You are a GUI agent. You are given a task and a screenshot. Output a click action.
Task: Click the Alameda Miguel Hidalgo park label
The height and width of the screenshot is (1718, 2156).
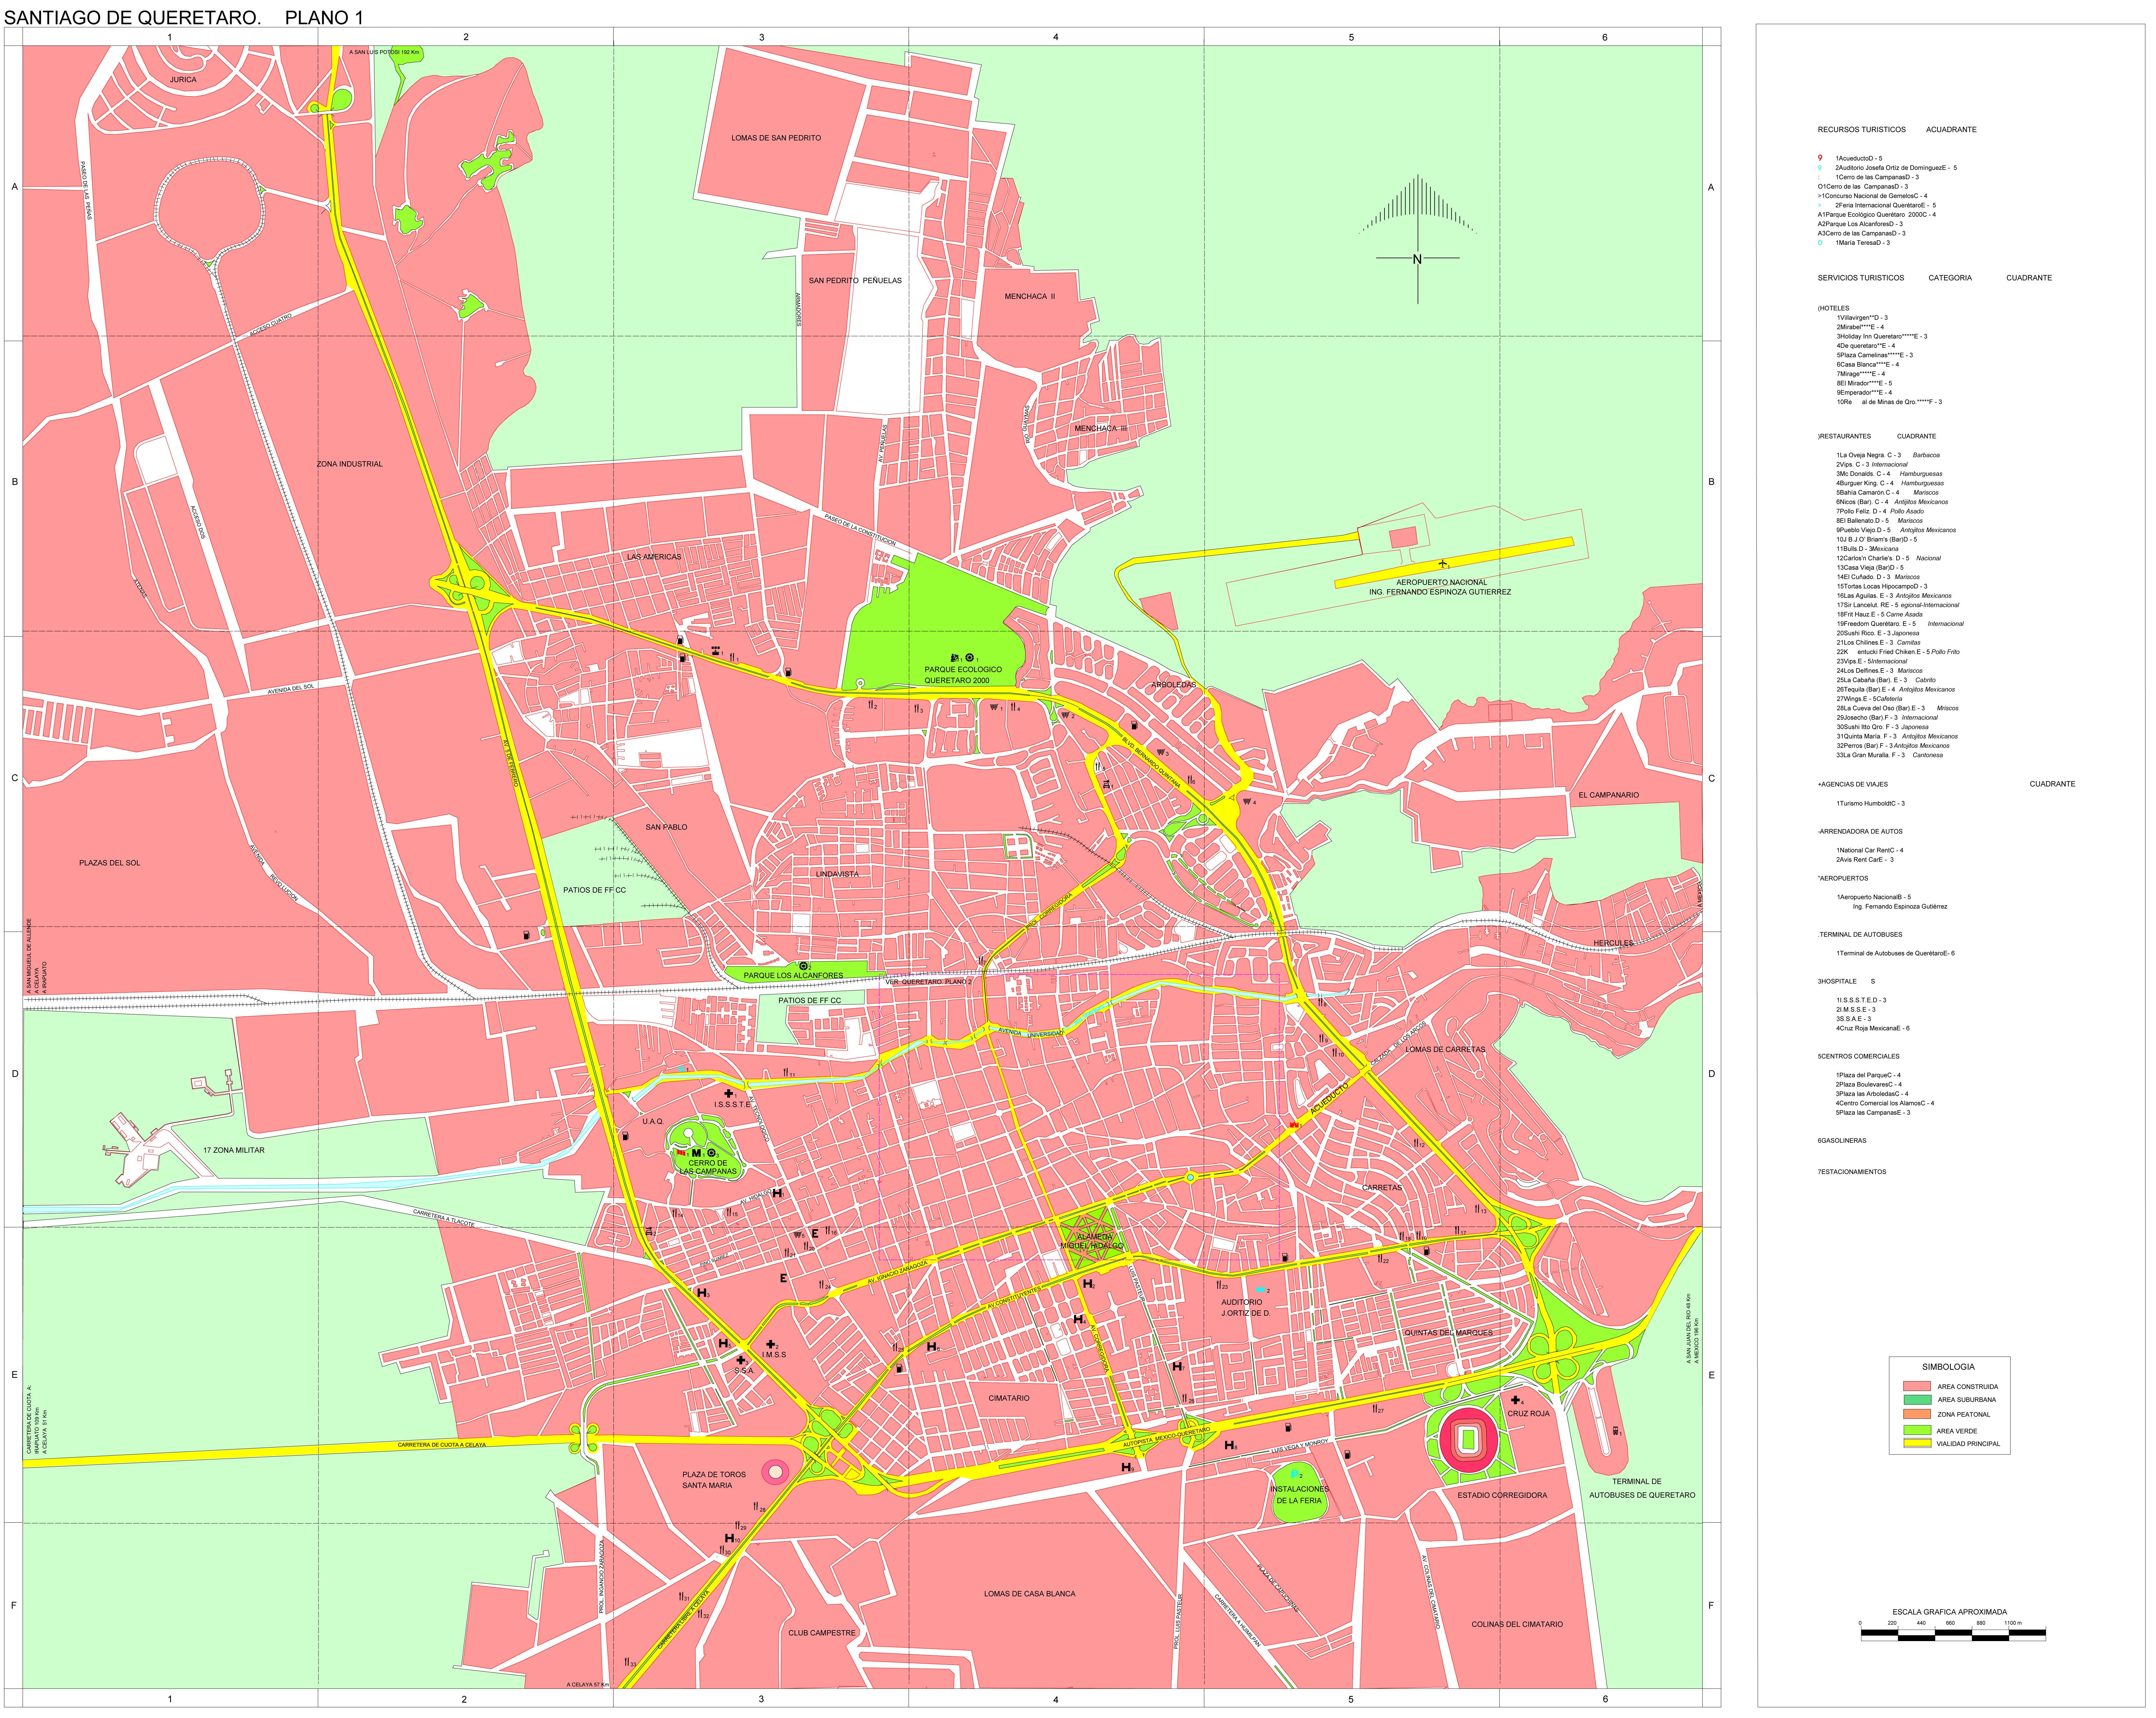(1092, 1241)
